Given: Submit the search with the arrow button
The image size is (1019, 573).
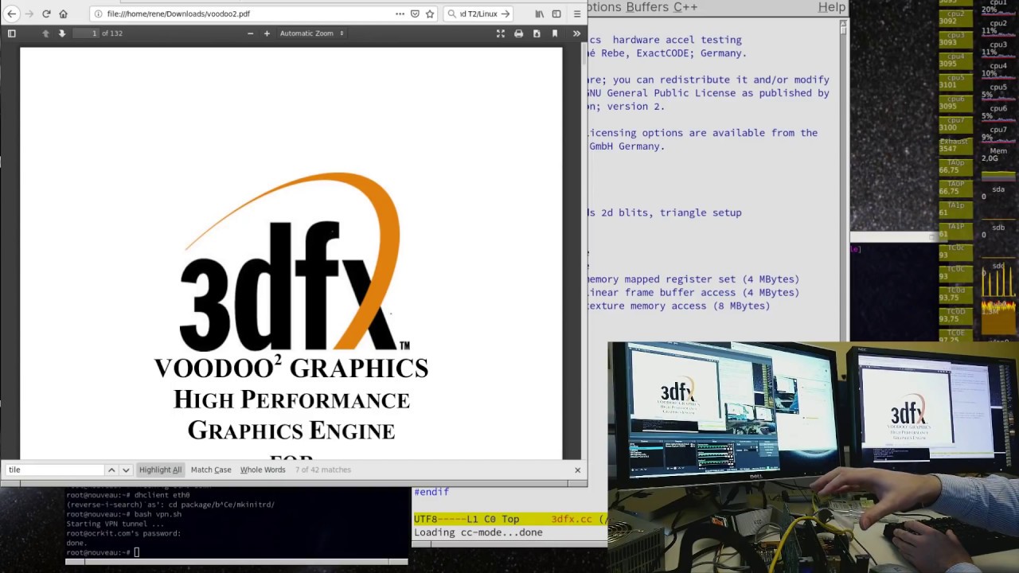Looking at the screenshot, I should (x=505, y=14).
